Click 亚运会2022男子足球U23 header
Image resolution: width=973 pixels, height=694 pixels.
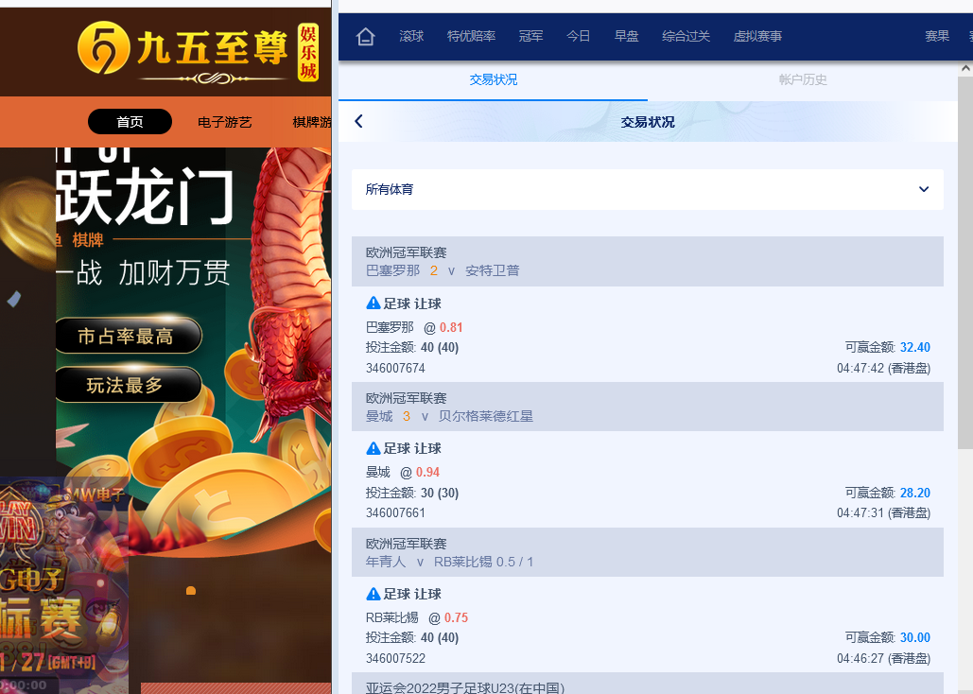tap(647, 684)
